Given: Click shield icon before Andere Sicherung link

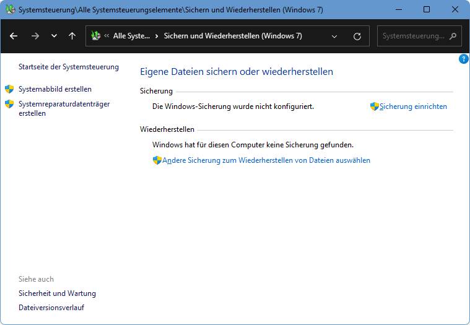Looking at the screenshot, I should (157, 160).
